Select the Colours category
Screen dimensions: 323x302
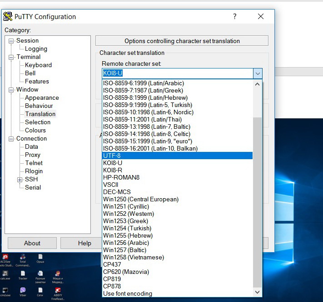(35, 130)
